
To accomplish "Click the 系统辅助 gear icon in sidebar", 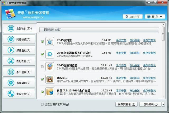I will pos(11,83).
